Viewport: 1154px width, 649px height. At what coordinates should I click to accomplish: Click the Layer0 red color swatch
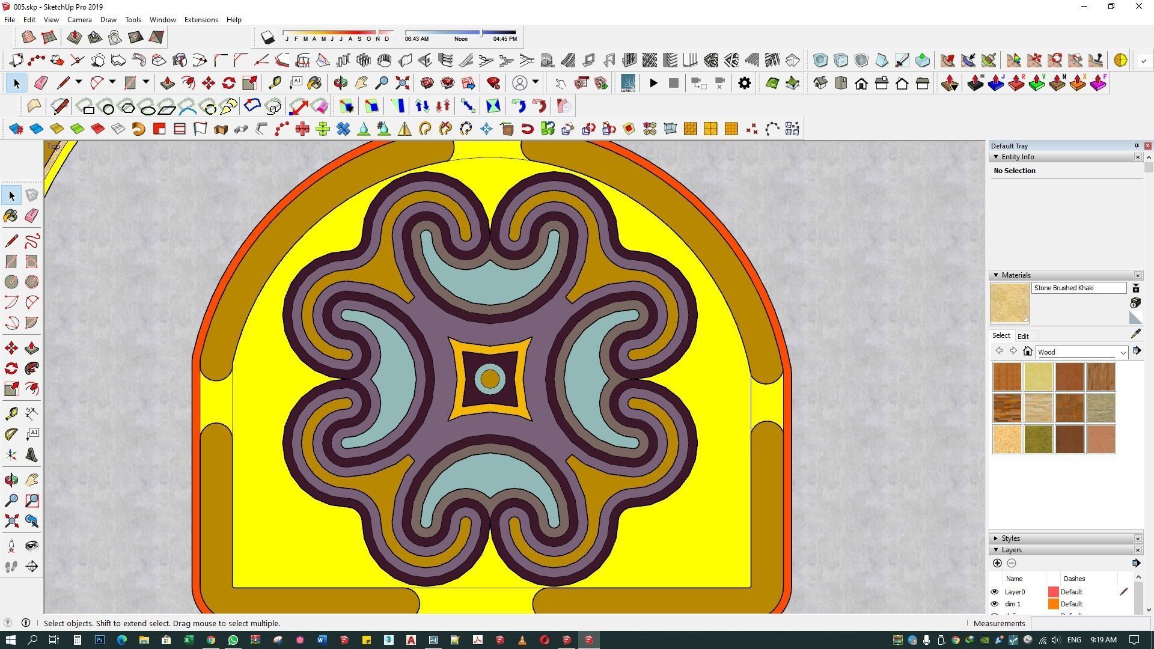pyautogui.click(x=1053, y=592)
